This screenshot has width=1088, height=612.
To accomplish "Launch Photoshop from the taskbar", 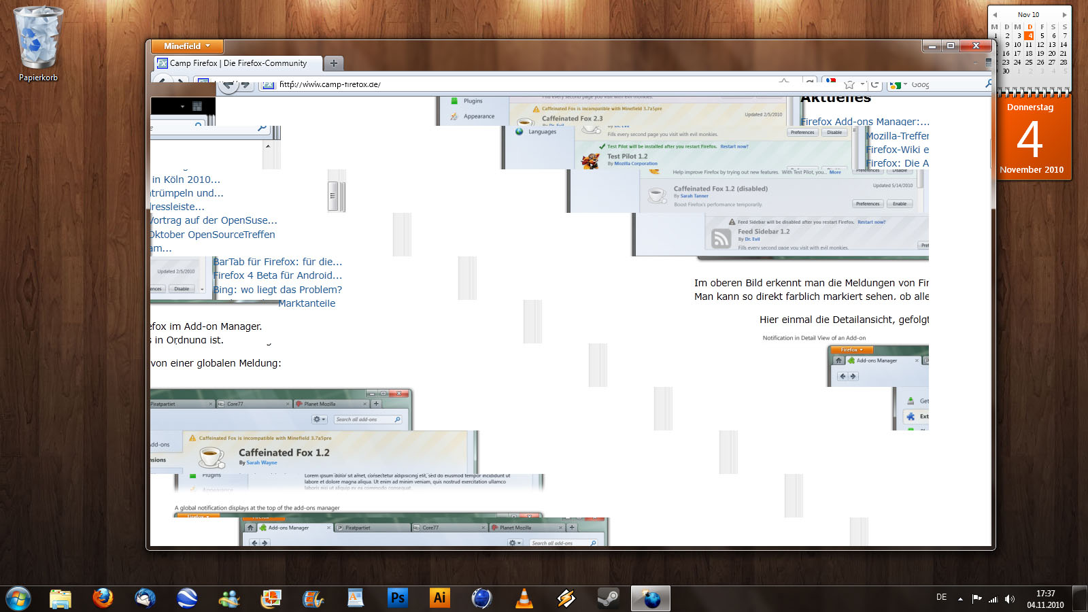I will (x=397, y=598).
